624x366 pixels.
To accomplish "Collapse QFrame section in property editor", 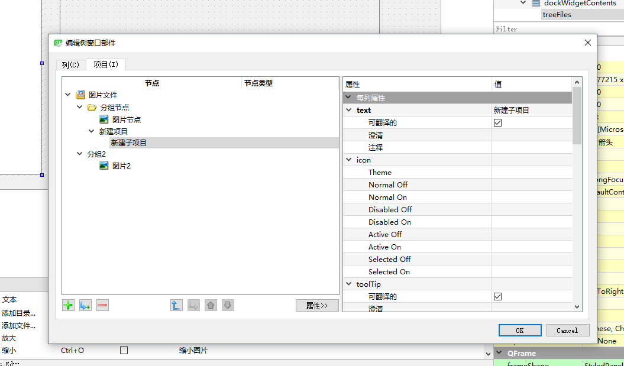I will [x=499, y=353].
